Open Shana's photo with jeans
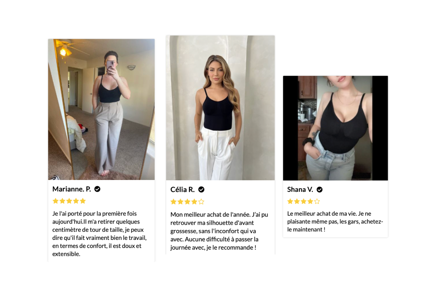 click(335, 128)
